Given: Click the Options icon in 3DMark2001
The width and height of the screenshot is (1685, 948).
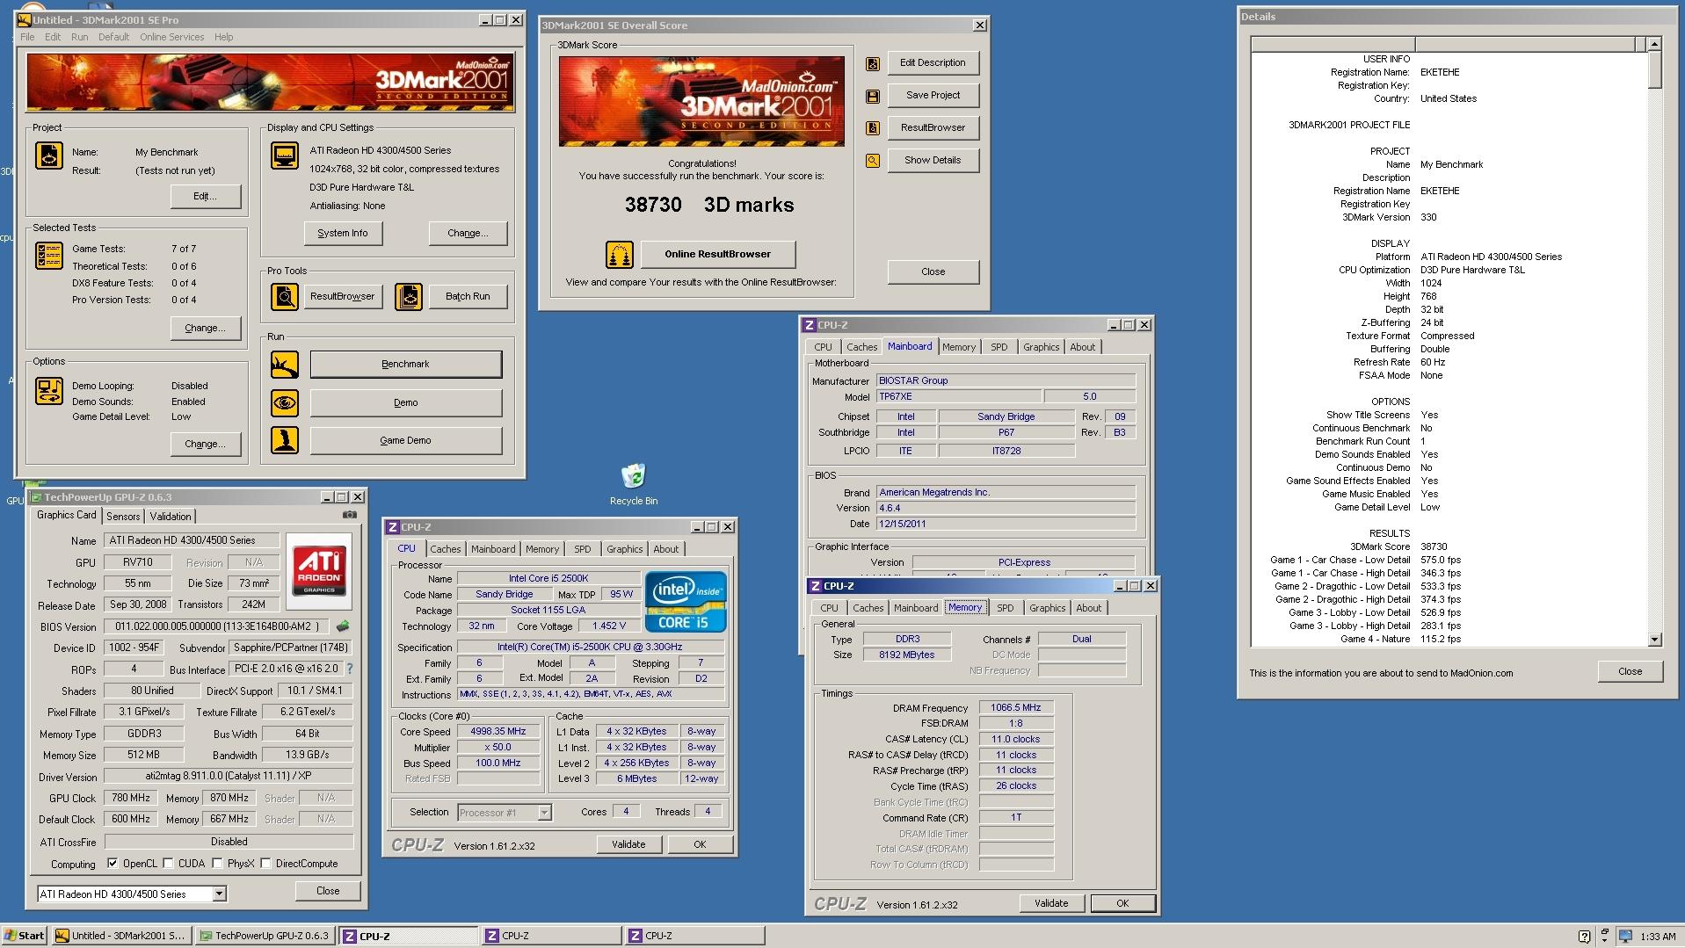Looking at the screenshot, I should [49, 391].
